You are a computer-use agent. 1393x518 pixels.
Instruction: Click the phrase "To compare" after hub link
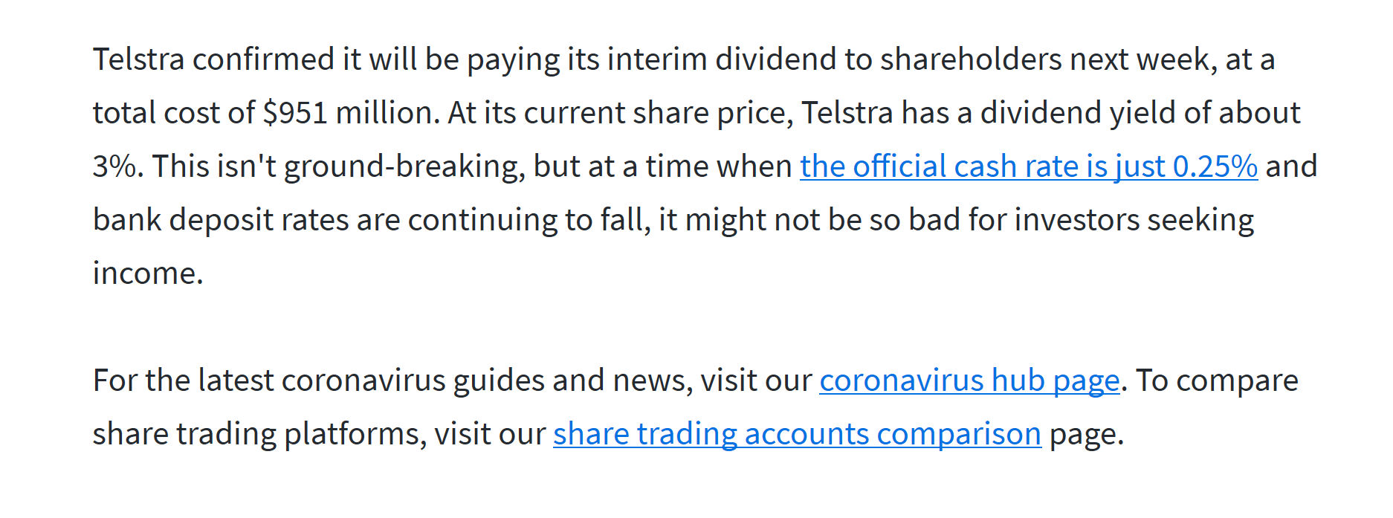[x=1217, y=381]
